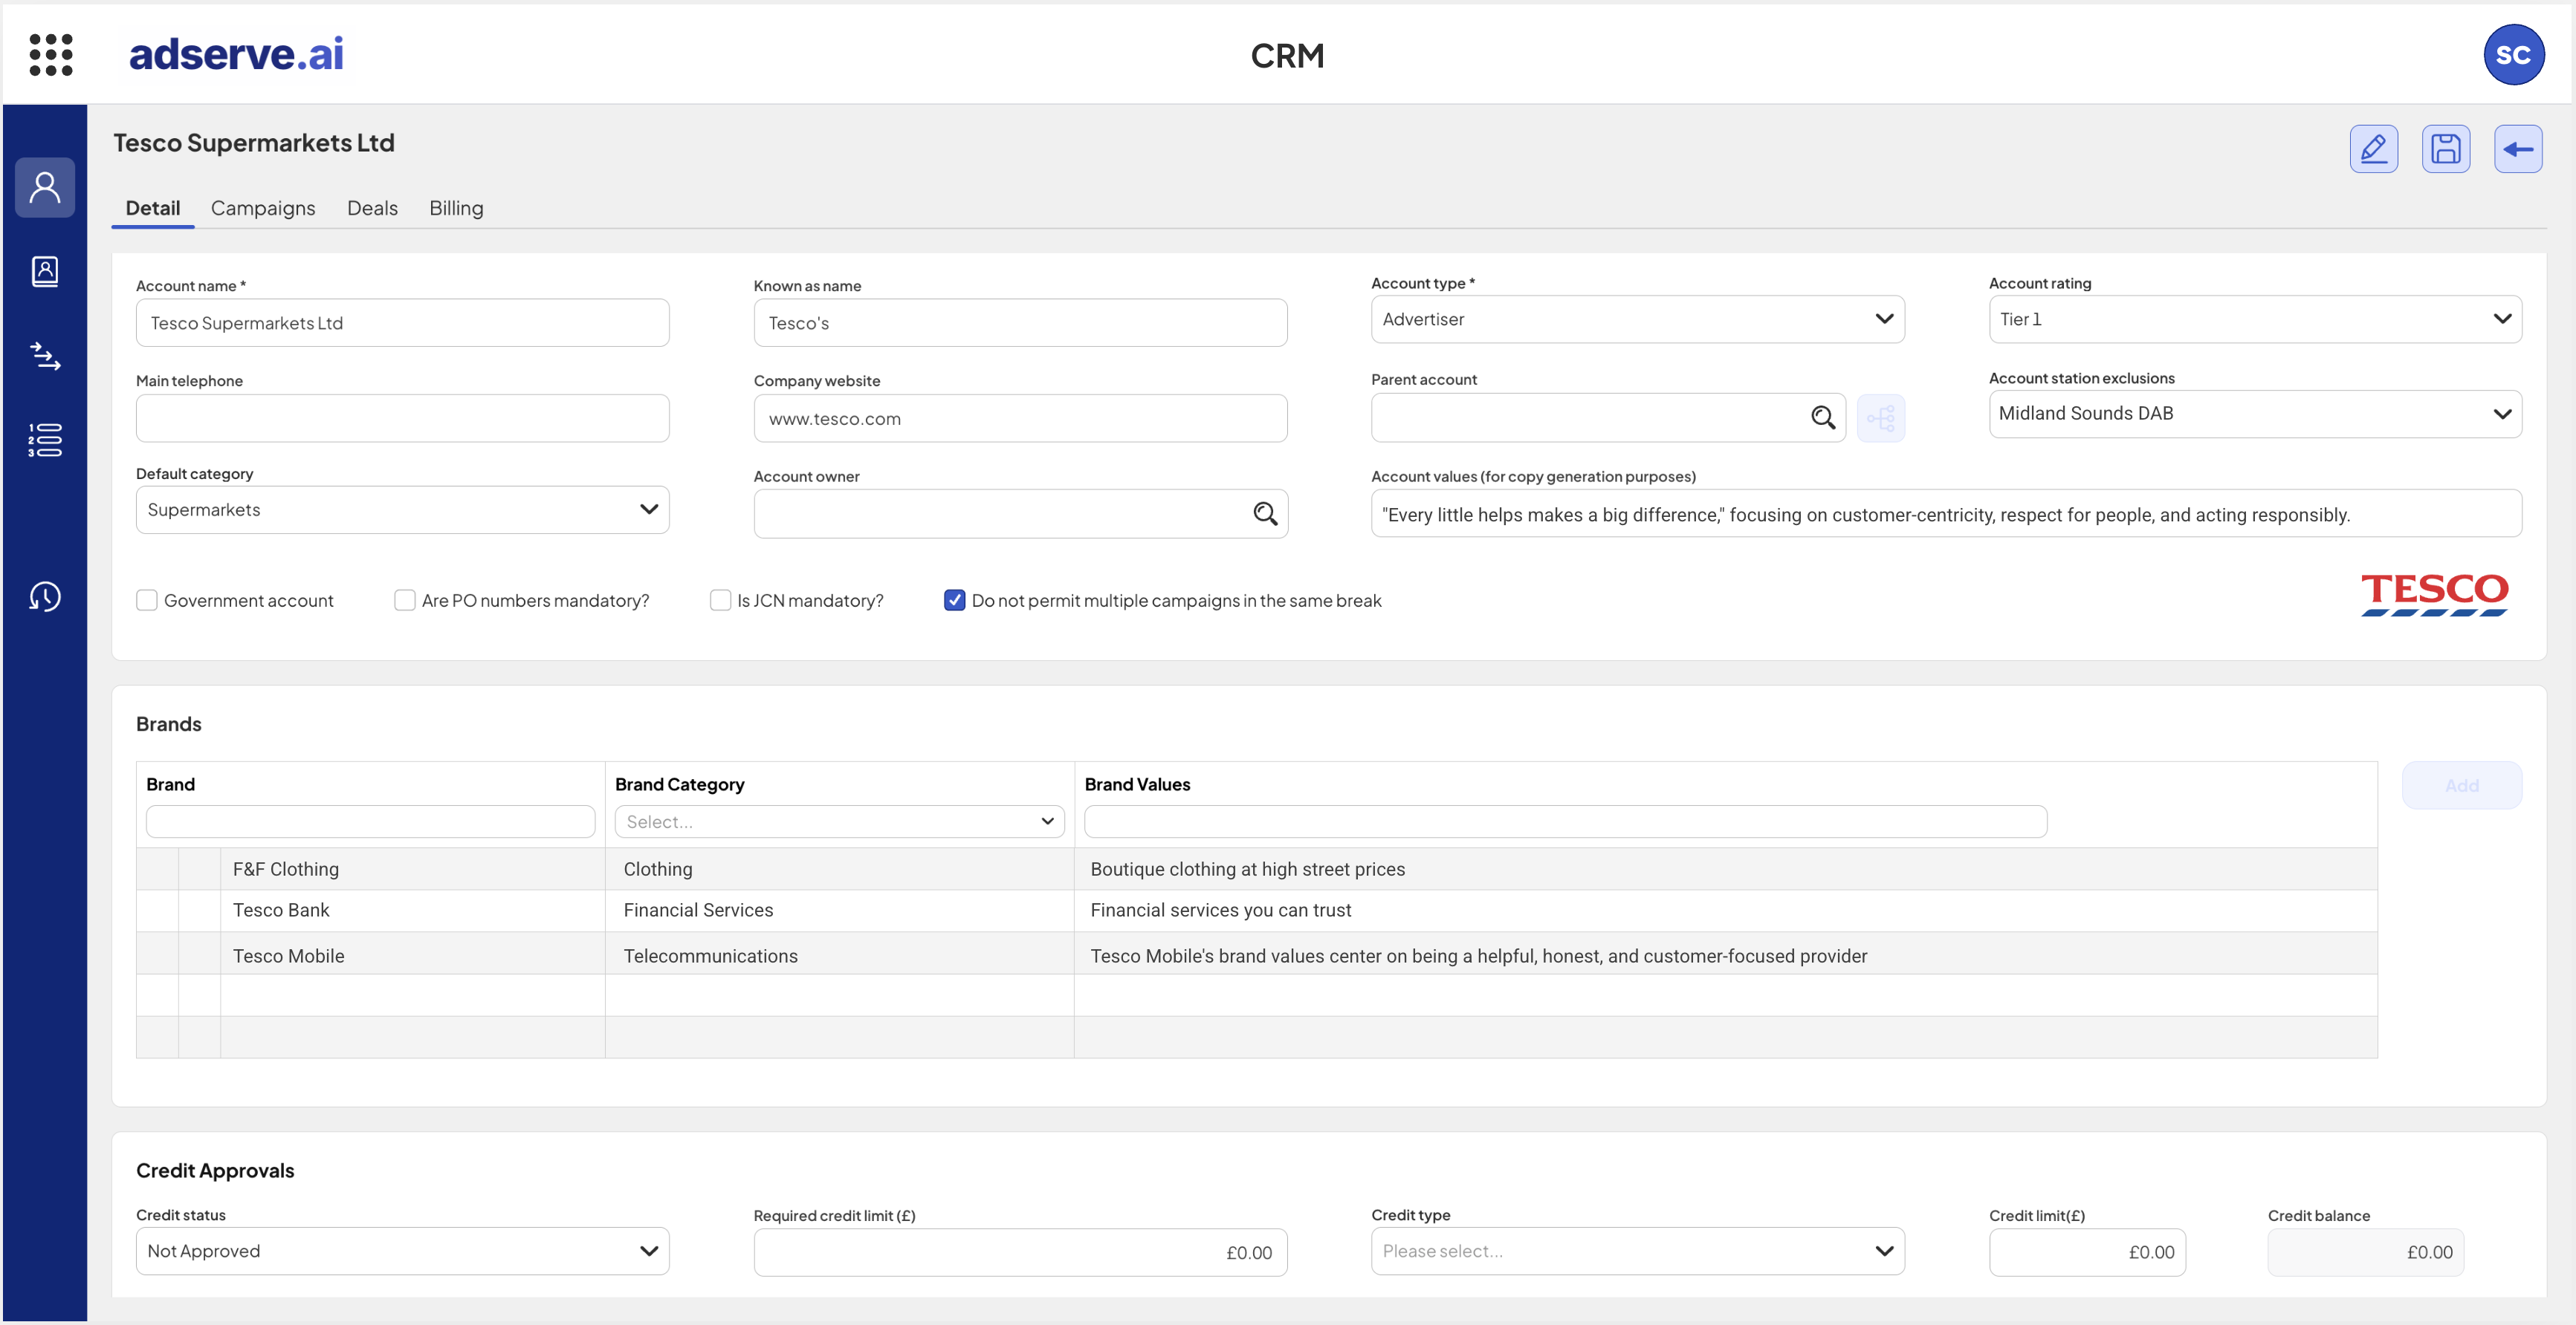Viewport: 2576px width, 1325px height.
Task: Select the accounts person icon in sidebar
Action: [x=45, y=187]
